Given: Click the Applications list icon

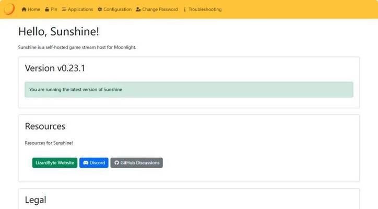Looking at the screenshot, I should tap(64, 9).
